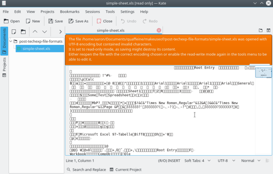
Task: Click the open folder icon in Documents panel
Action: coord(23,31)
